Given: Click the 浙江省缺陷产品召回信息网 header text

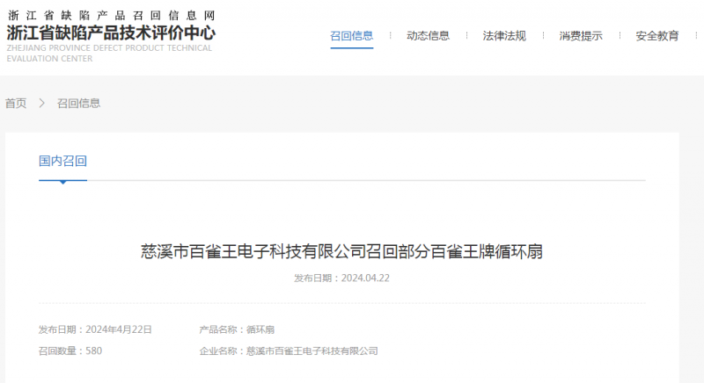Looking at the screenshot, I should (x=110, y=15).
